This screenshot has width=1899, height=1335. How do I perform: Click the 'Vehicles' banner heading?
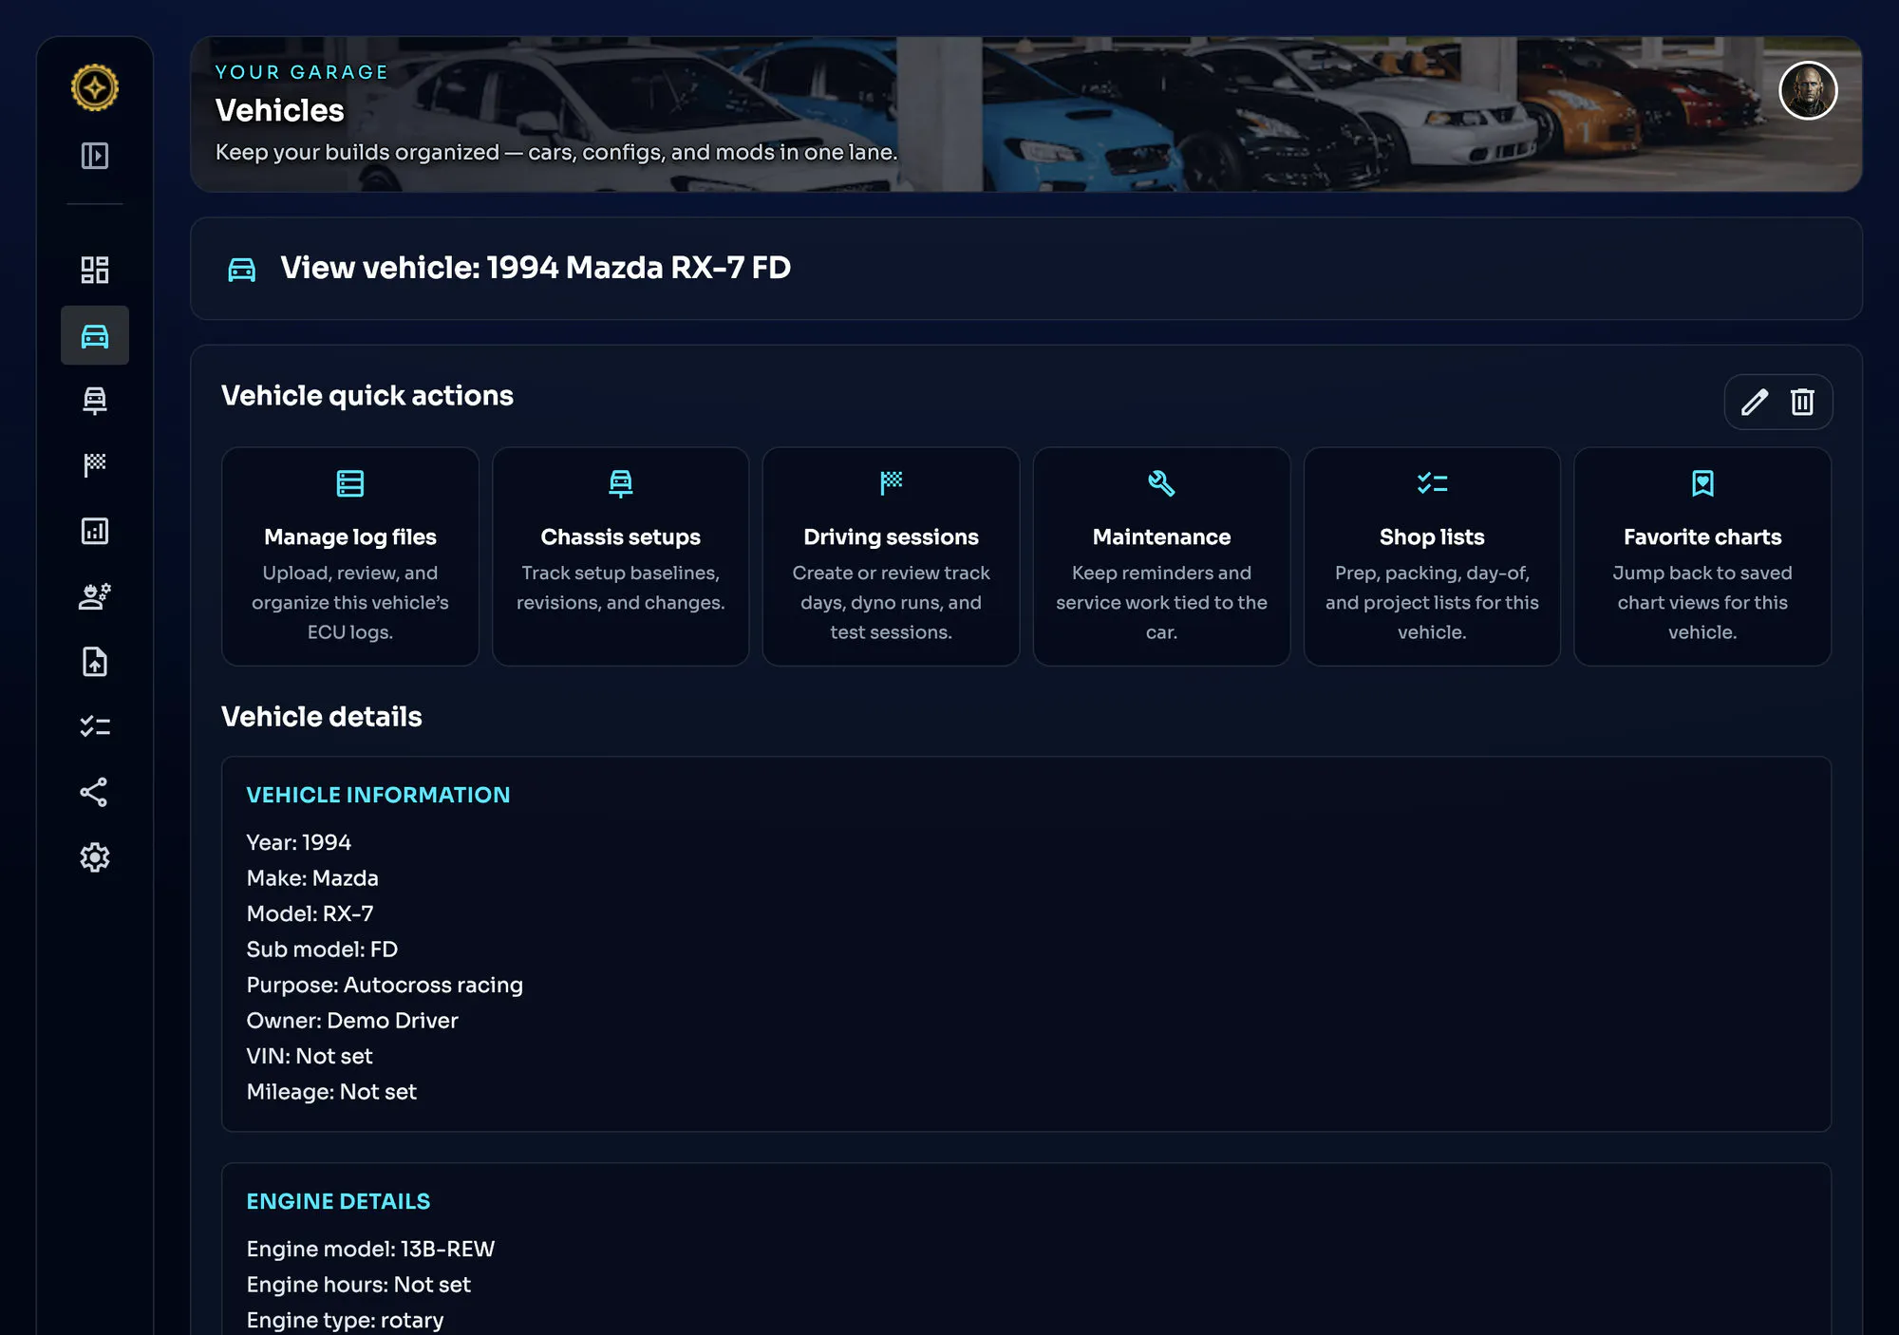pos(280,111)
